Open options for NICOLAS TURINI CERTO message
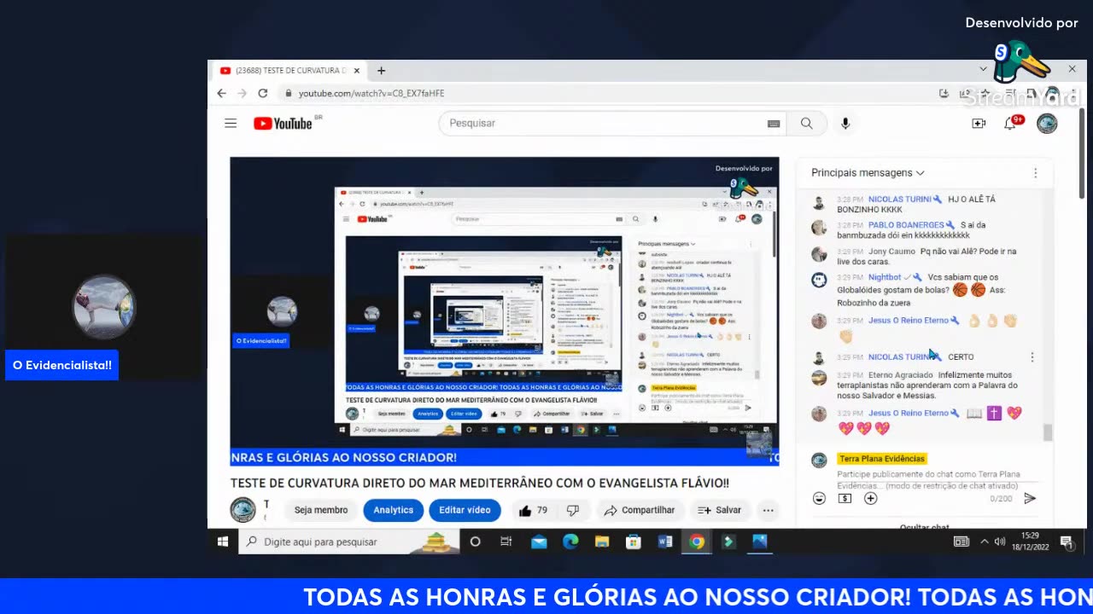The image size is (1093, 614). tap(1032, 357)
